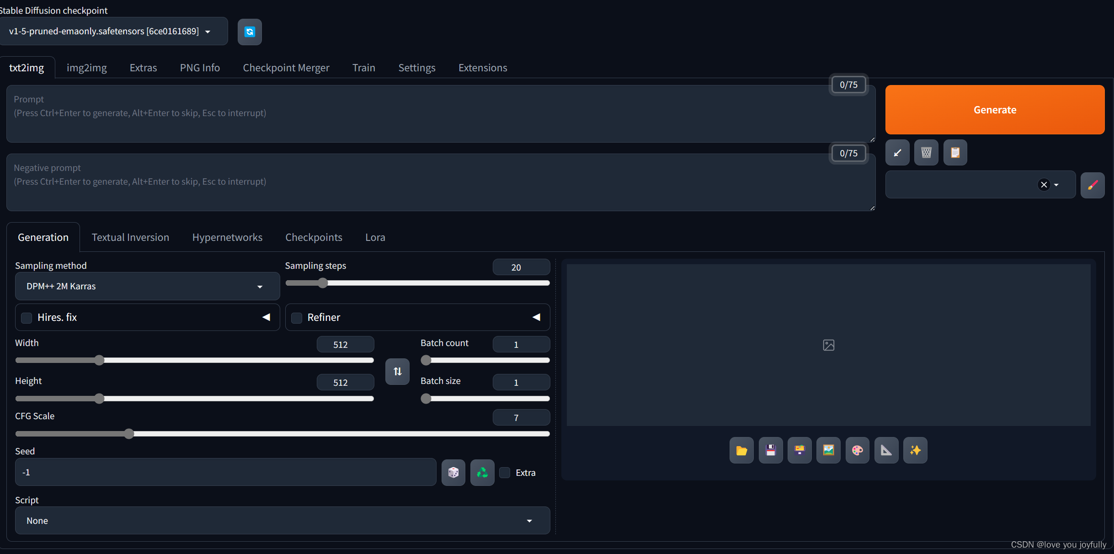Open the Script dropdown showing None
Image resolution: width=1114 pixels, height=554 pixels.
(282, 521)
